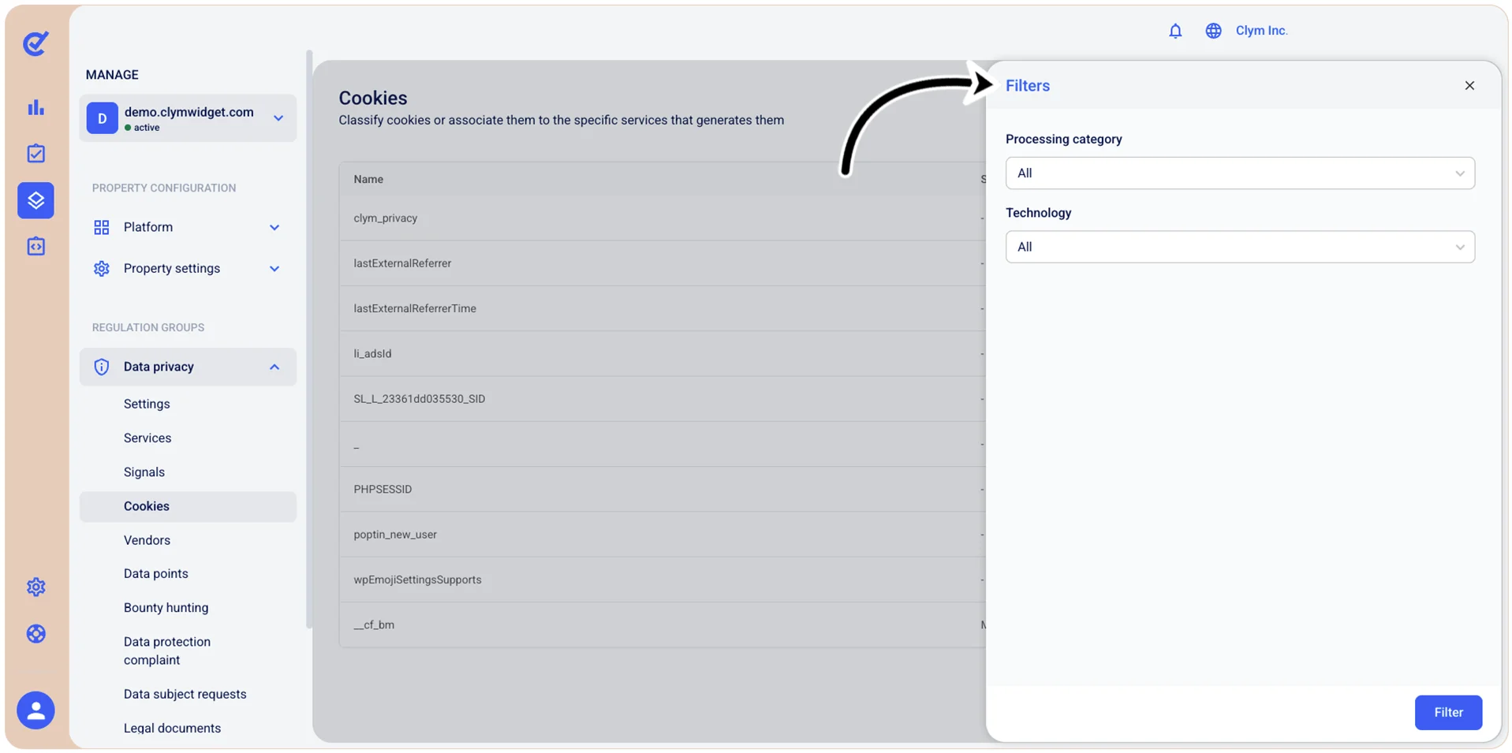1512x753 pixels.
Task: Select the layers manage icon
Action: pos(35,200)
